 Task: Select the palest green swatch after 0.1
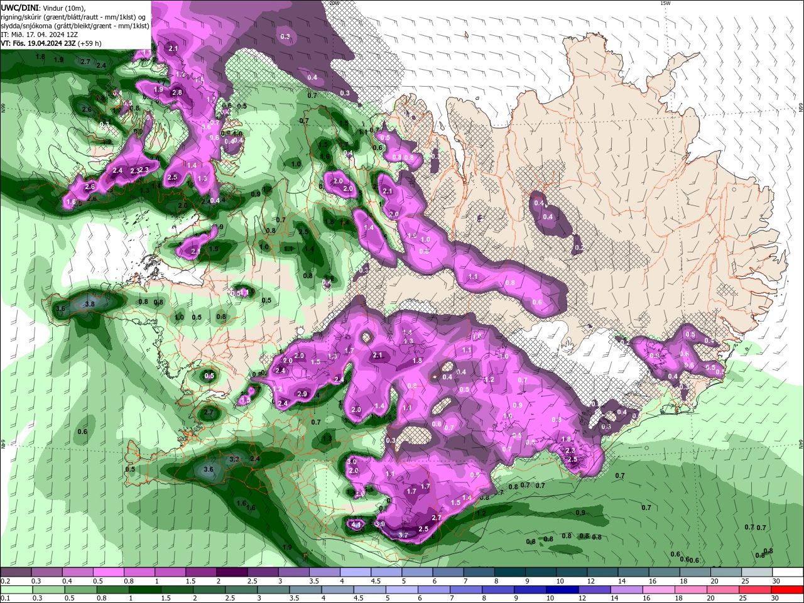(x=16, y=590)
